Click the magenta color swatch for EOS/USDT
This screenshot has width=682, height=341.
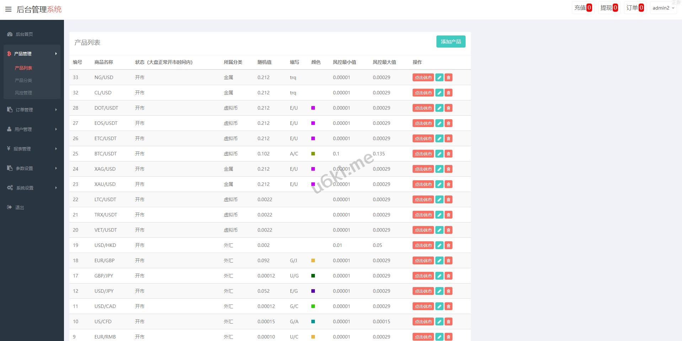(313, 123)
